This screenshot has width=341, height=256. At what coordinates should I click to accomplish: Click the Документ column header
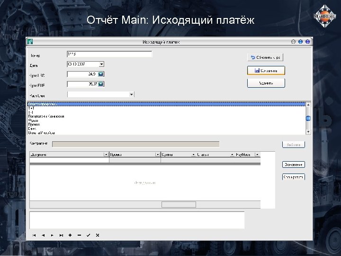click(69, 155)
